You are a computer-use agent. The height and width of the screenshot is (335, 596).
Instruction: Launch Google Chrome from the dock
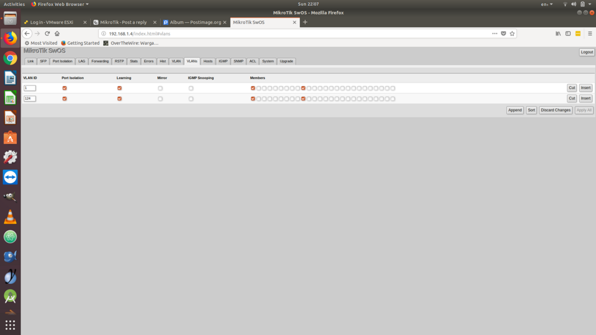point(10,59)
